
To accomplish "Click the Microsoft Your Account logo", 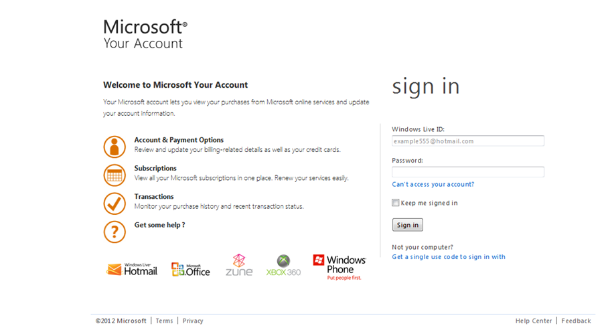I will coord(145,34).
